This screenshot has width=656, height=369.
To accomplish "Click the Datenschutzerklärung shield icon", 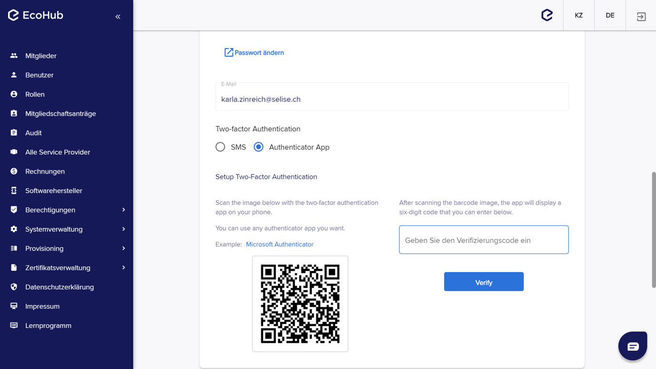I will pos(14,287).
